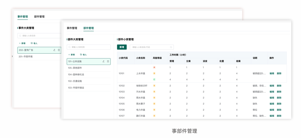Screen dimensions: 301x138
Task: Click the red A risk badge for 上水井盖
Action: pyautogui.click(x=154, y=67)
